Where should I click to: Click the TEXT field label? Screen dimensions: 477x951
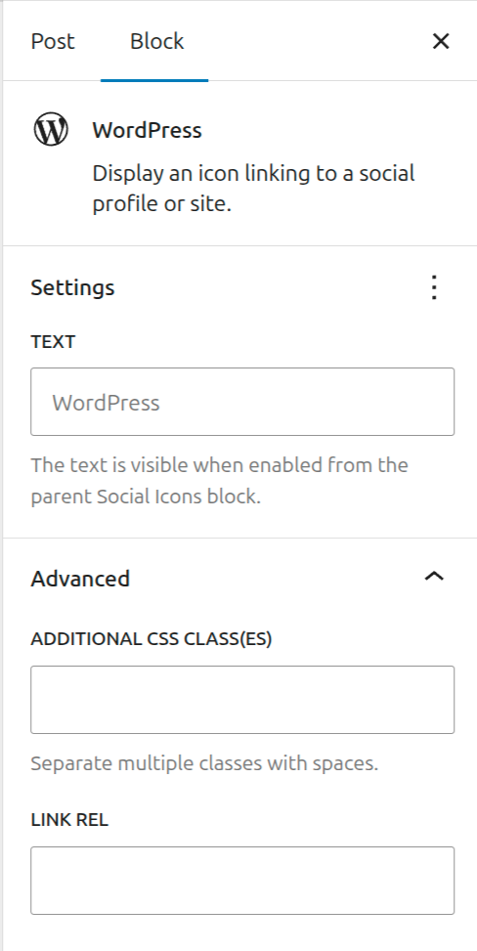pos(53,341)
